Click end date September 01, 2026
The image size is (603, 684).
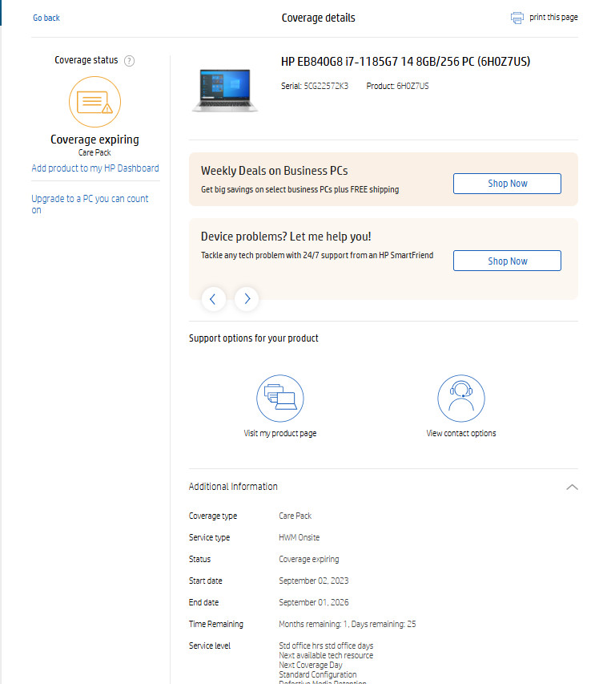pos(314,602)
